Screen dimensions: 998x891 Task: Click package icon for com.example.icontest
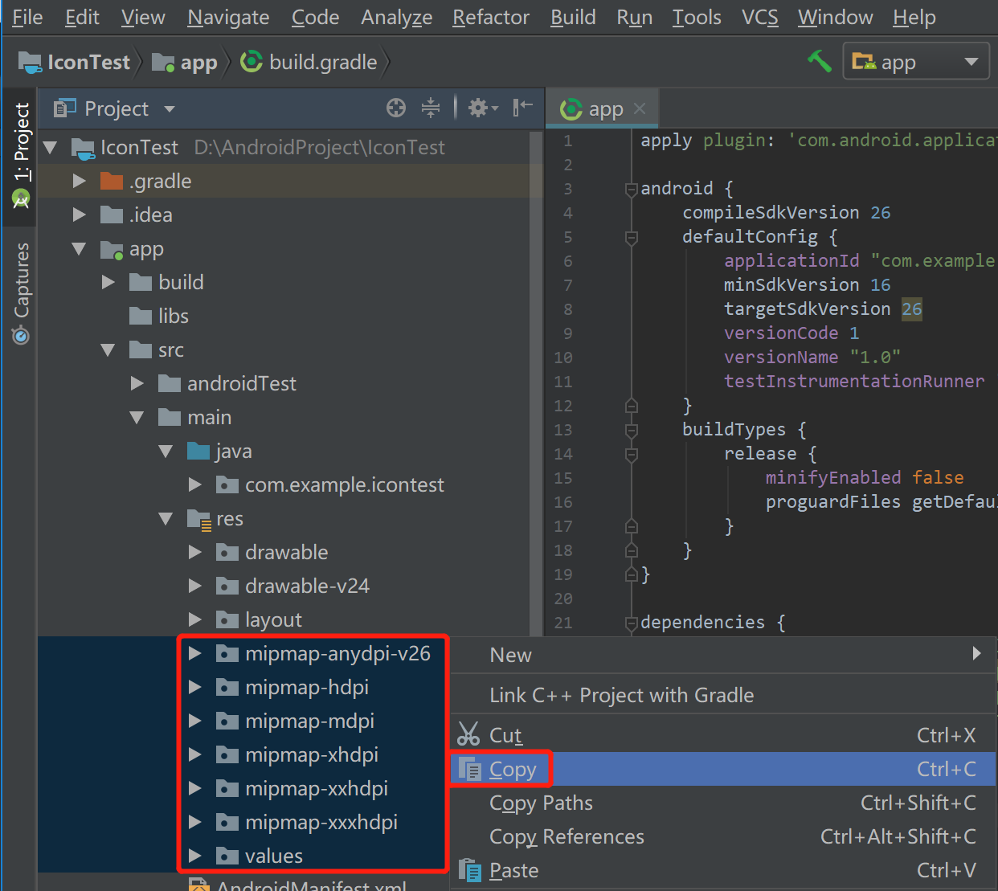[227, 484]
